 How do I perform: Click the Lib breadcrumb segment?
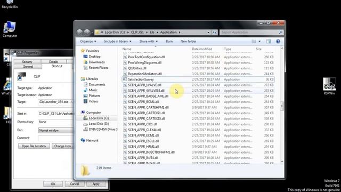coord(152,32)
